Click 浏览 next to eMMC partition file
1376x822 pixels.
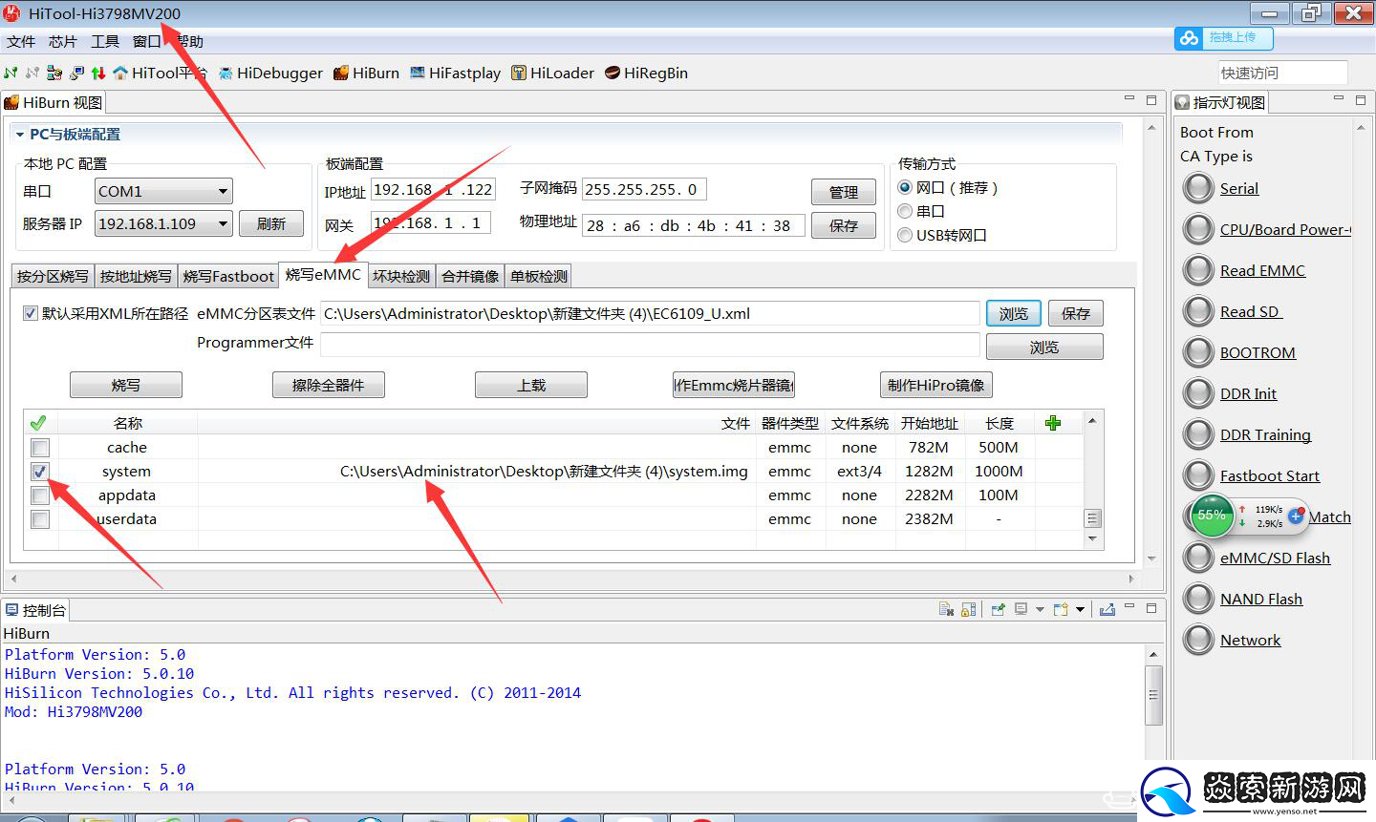tap(1014, 313)
